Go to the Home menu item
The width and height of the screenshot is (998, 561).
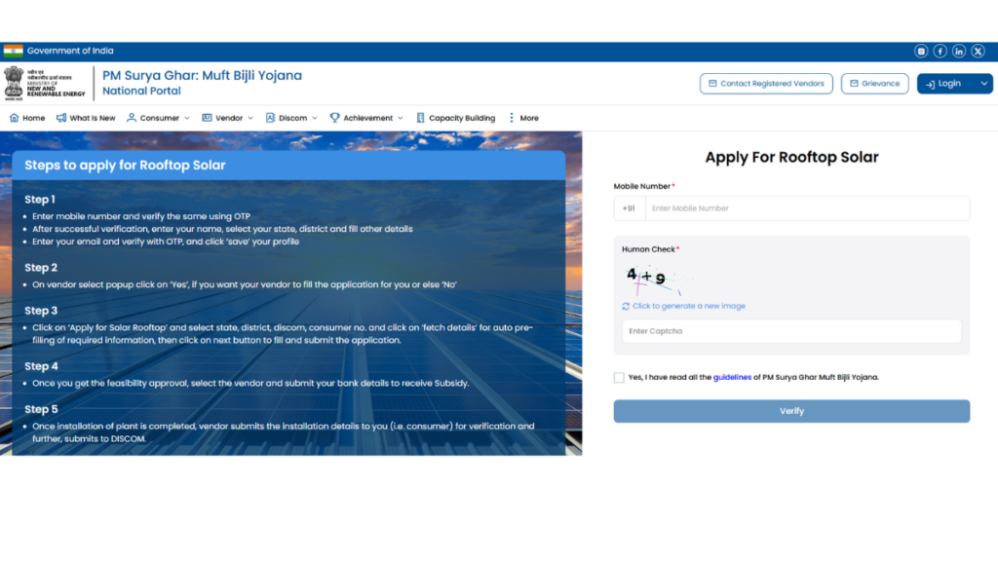click(x=27, y=118)
